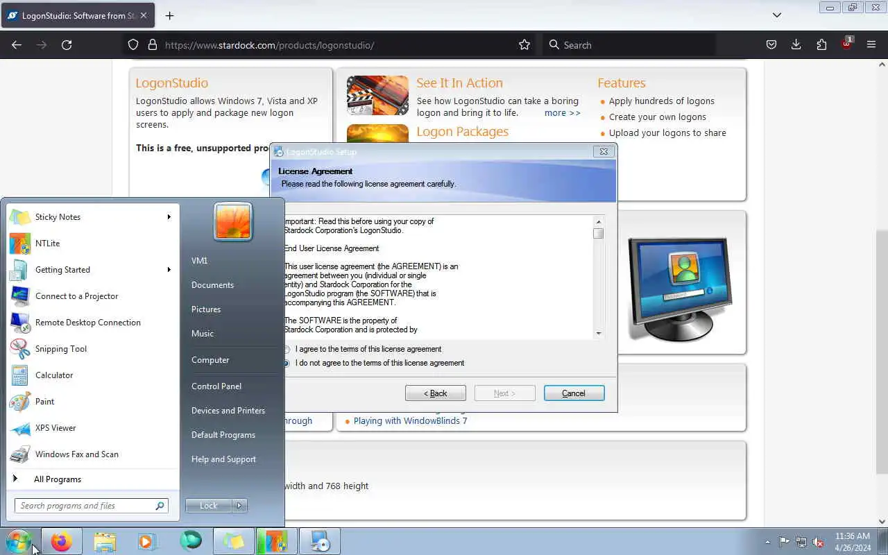The image size is (888, 555).
Task: Open the browser Downloads panel
Action: coord(796,45)
